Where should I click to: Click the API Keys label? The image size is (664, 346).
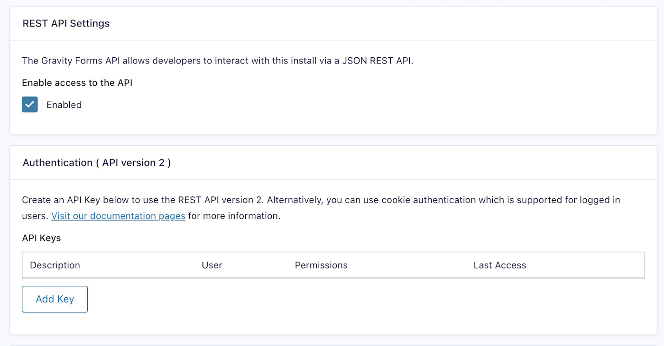point(41,238)
